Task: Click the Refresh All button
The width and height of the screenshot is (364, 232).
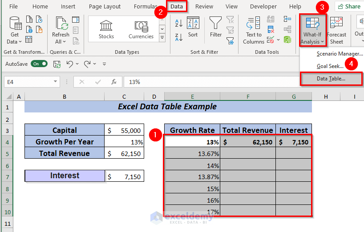Action: (x=61, y=30)
